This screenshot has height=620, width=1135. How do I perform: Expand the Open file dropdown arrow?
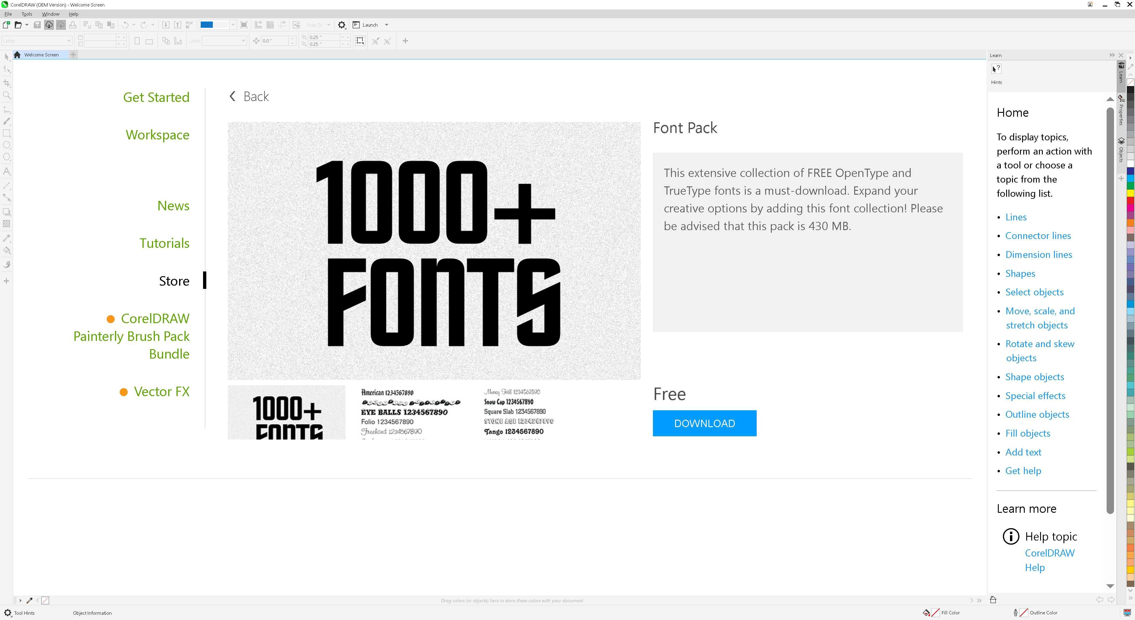[x=27, y=25]
